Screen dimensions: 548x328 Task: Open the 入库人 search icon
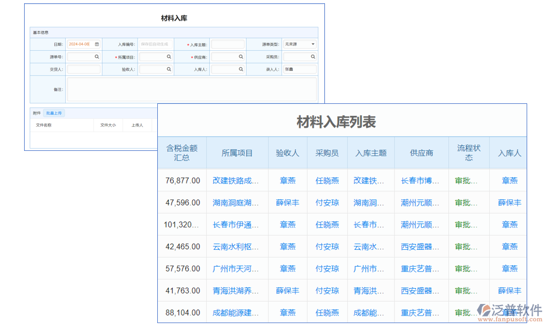241,69
